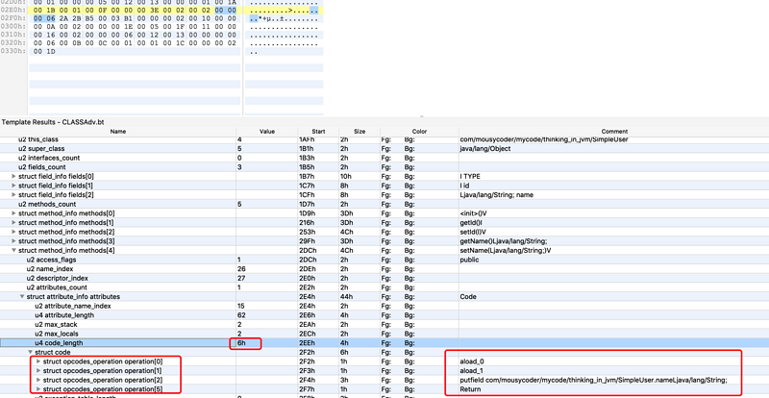Click the 0300h: address in hex view

13,27
